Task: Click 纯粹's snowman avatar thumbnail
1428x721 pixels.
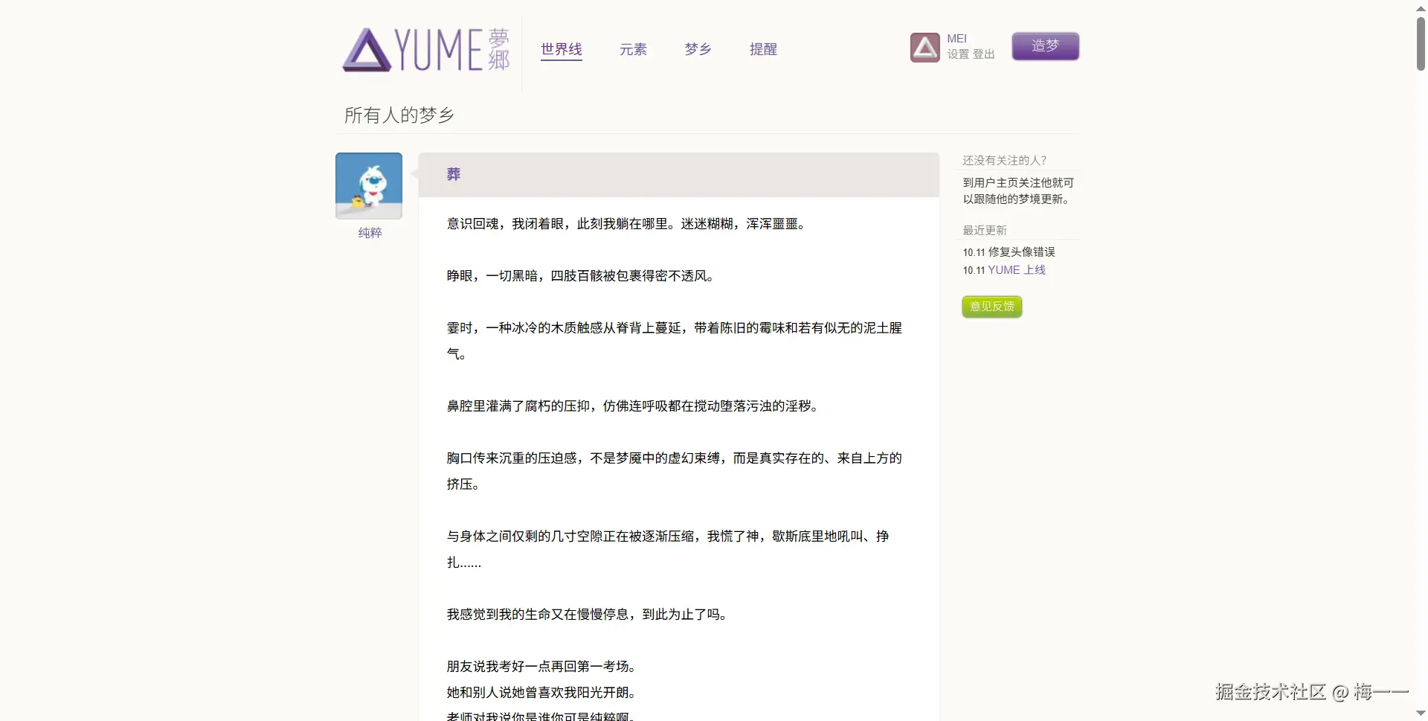Action: point(368,185)
